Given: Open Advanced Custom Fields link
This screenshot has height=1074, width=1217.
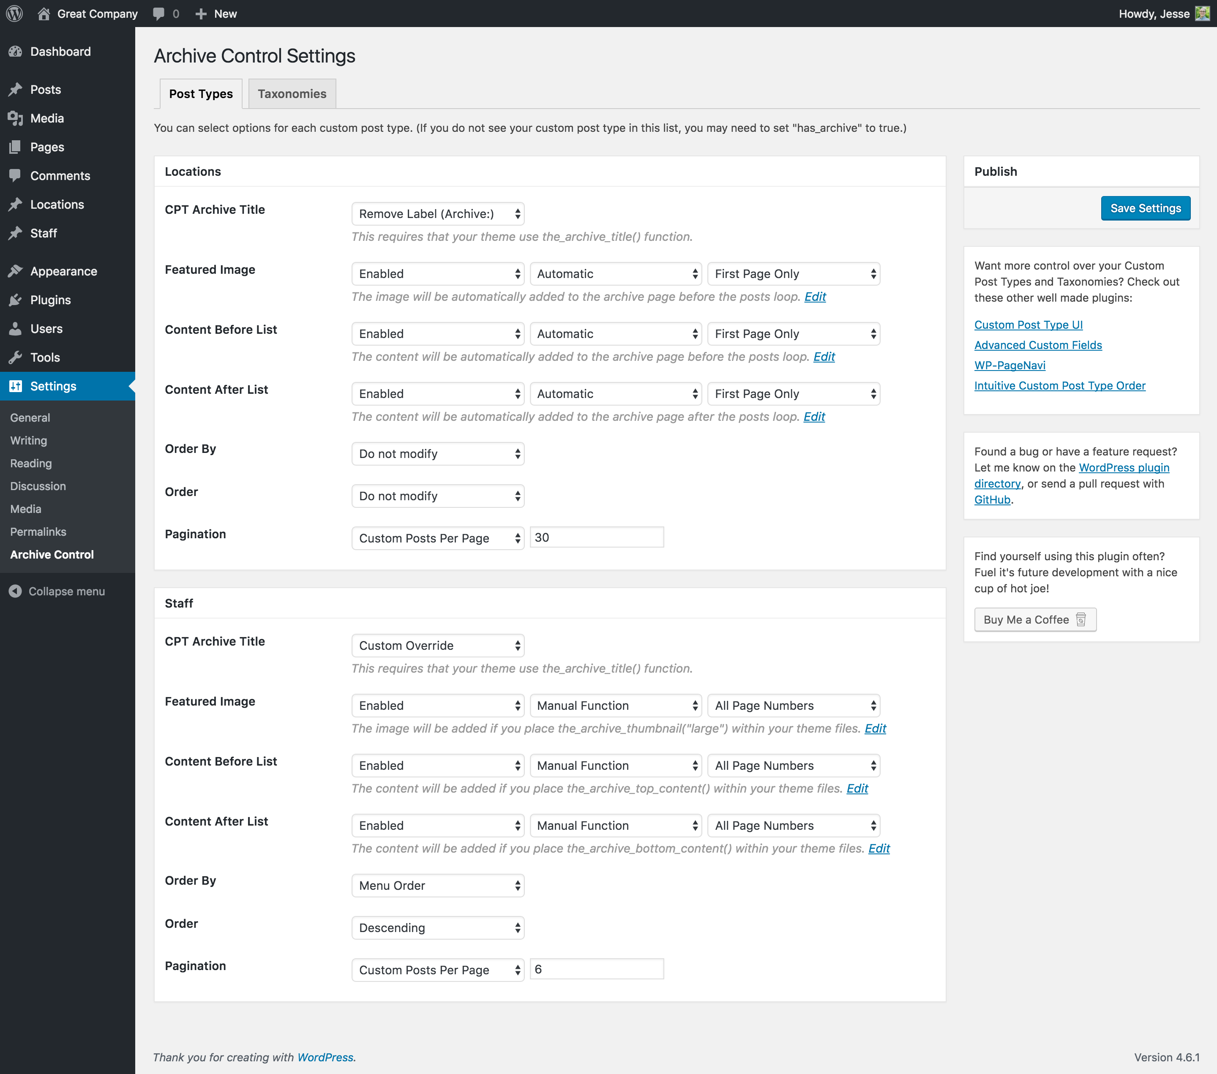Looking at the screenshot, I should click(1038, 345).
